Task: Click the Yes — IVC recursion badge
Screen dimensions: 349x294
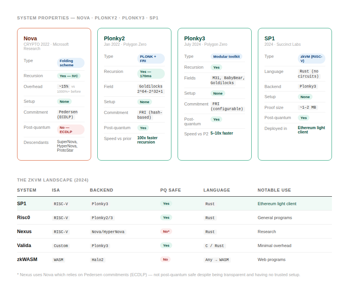Action: (x=69, y=76)
